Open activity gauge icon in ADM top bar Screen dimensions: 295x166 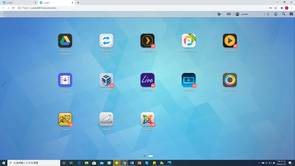(276, 14)
